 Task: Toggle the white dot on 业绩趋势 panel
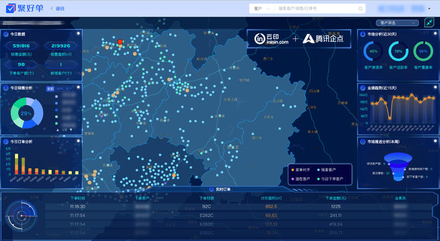click(x=435, y=87)
